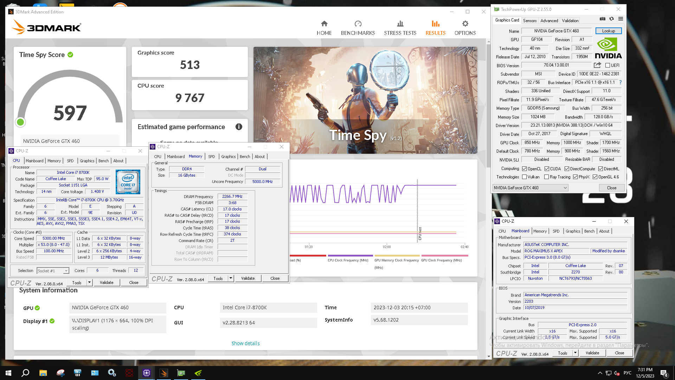
Task: Toggle the DirectML checkbox in GPU-Z
Action: [x=601, y=169]
